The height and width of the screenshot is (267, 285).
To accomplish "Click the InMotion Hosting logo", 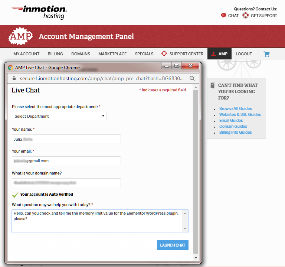I will [39, 12].
